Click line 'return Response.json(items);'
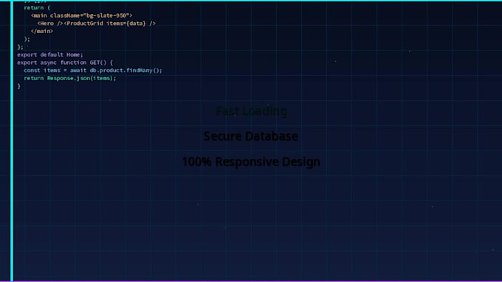502x282 pixels. (x=70, y=78)
